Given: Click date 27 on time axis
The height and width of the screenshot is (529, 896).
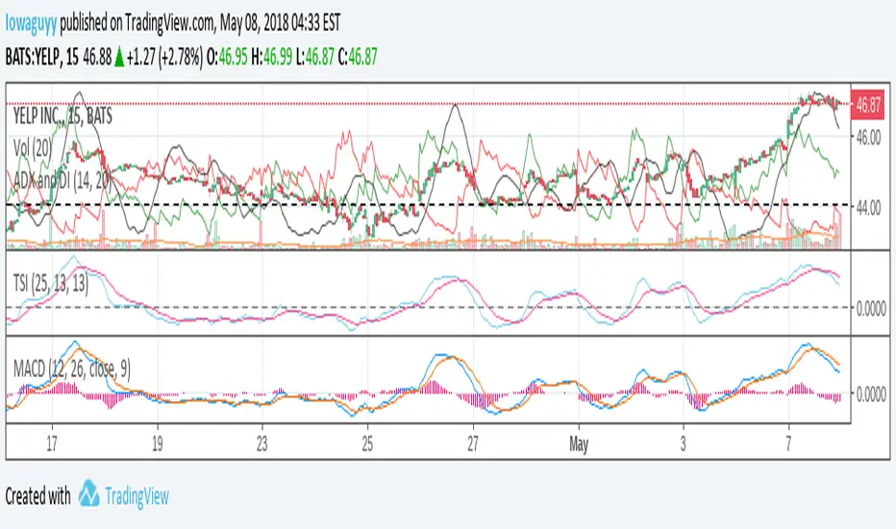Looking at the screenshot, I should (473, 443).
